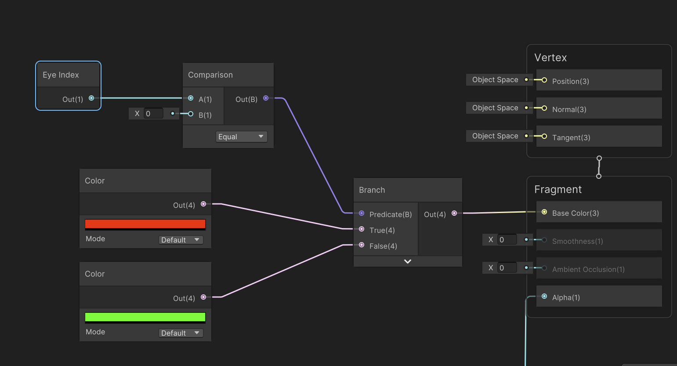The image size is (677, 366).
Task: Open Mode dropdown on red Color node
Action: 181,240
